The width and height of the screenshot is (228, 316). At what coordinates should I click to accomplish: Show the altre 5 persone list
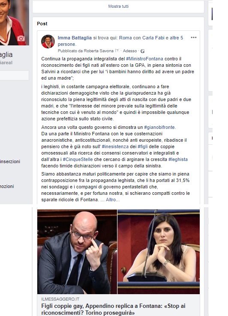click(120, 41)
